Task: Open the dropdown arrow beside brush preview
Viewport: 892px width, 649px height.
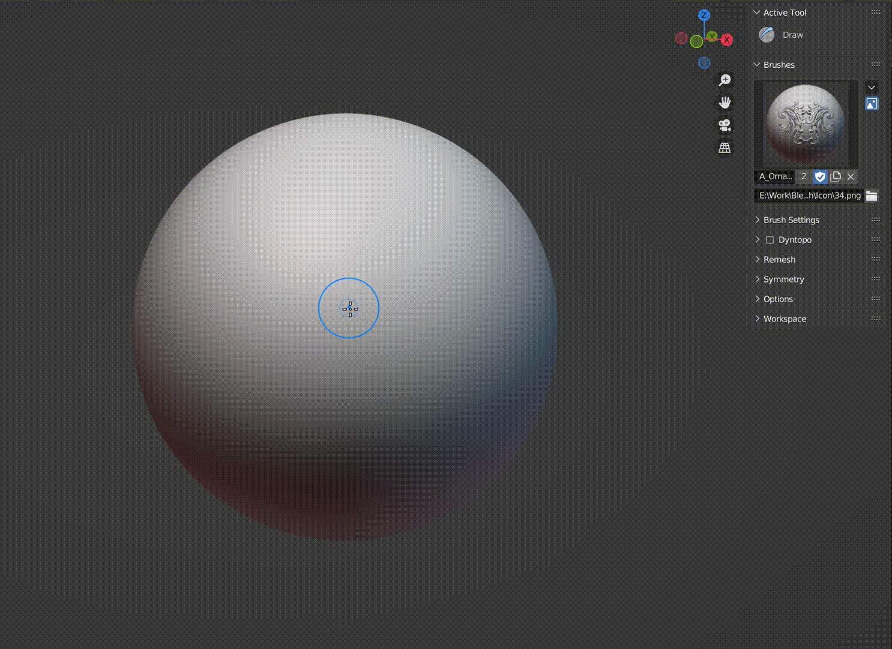Action: pos(872,88)
